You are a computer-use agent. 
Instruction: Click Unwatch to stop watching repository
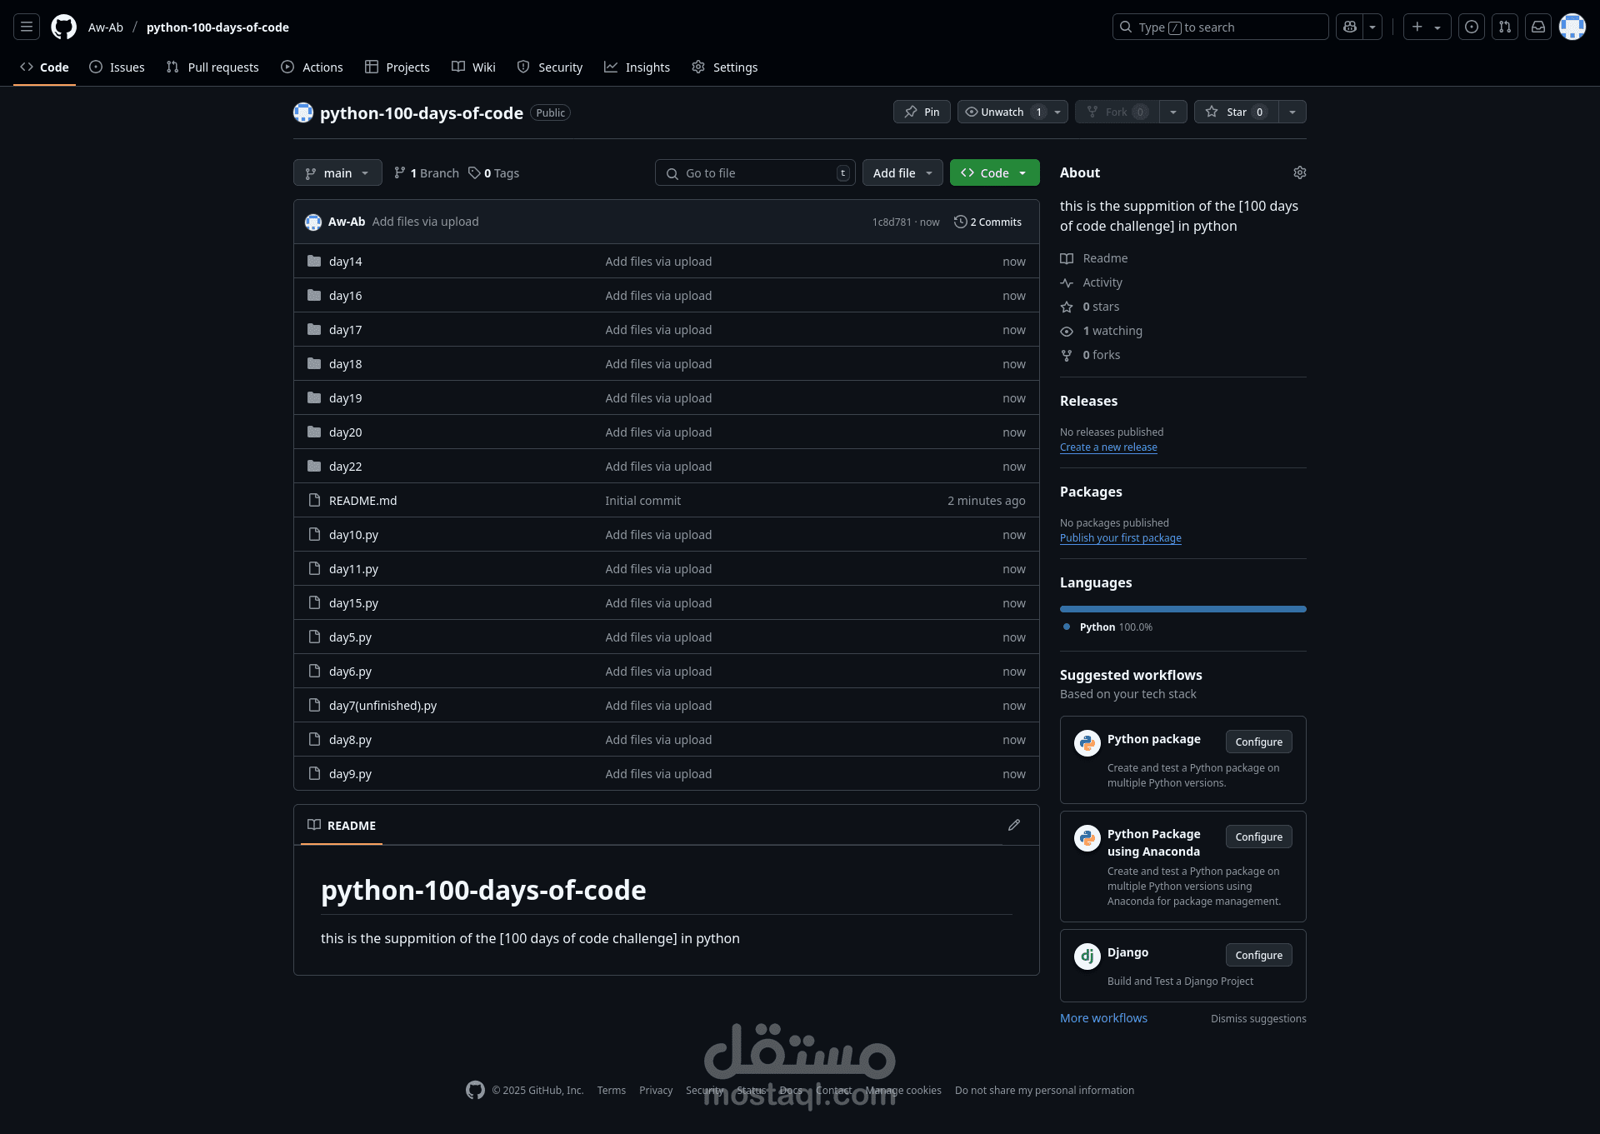[x=1002, y=112]
